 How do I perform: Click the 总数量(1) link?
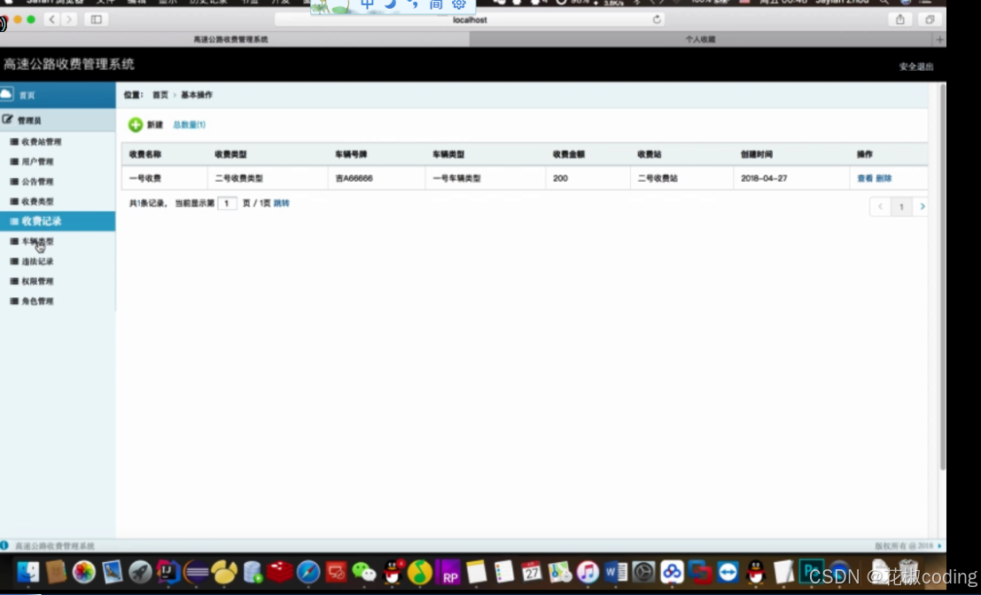pos(189,125)
